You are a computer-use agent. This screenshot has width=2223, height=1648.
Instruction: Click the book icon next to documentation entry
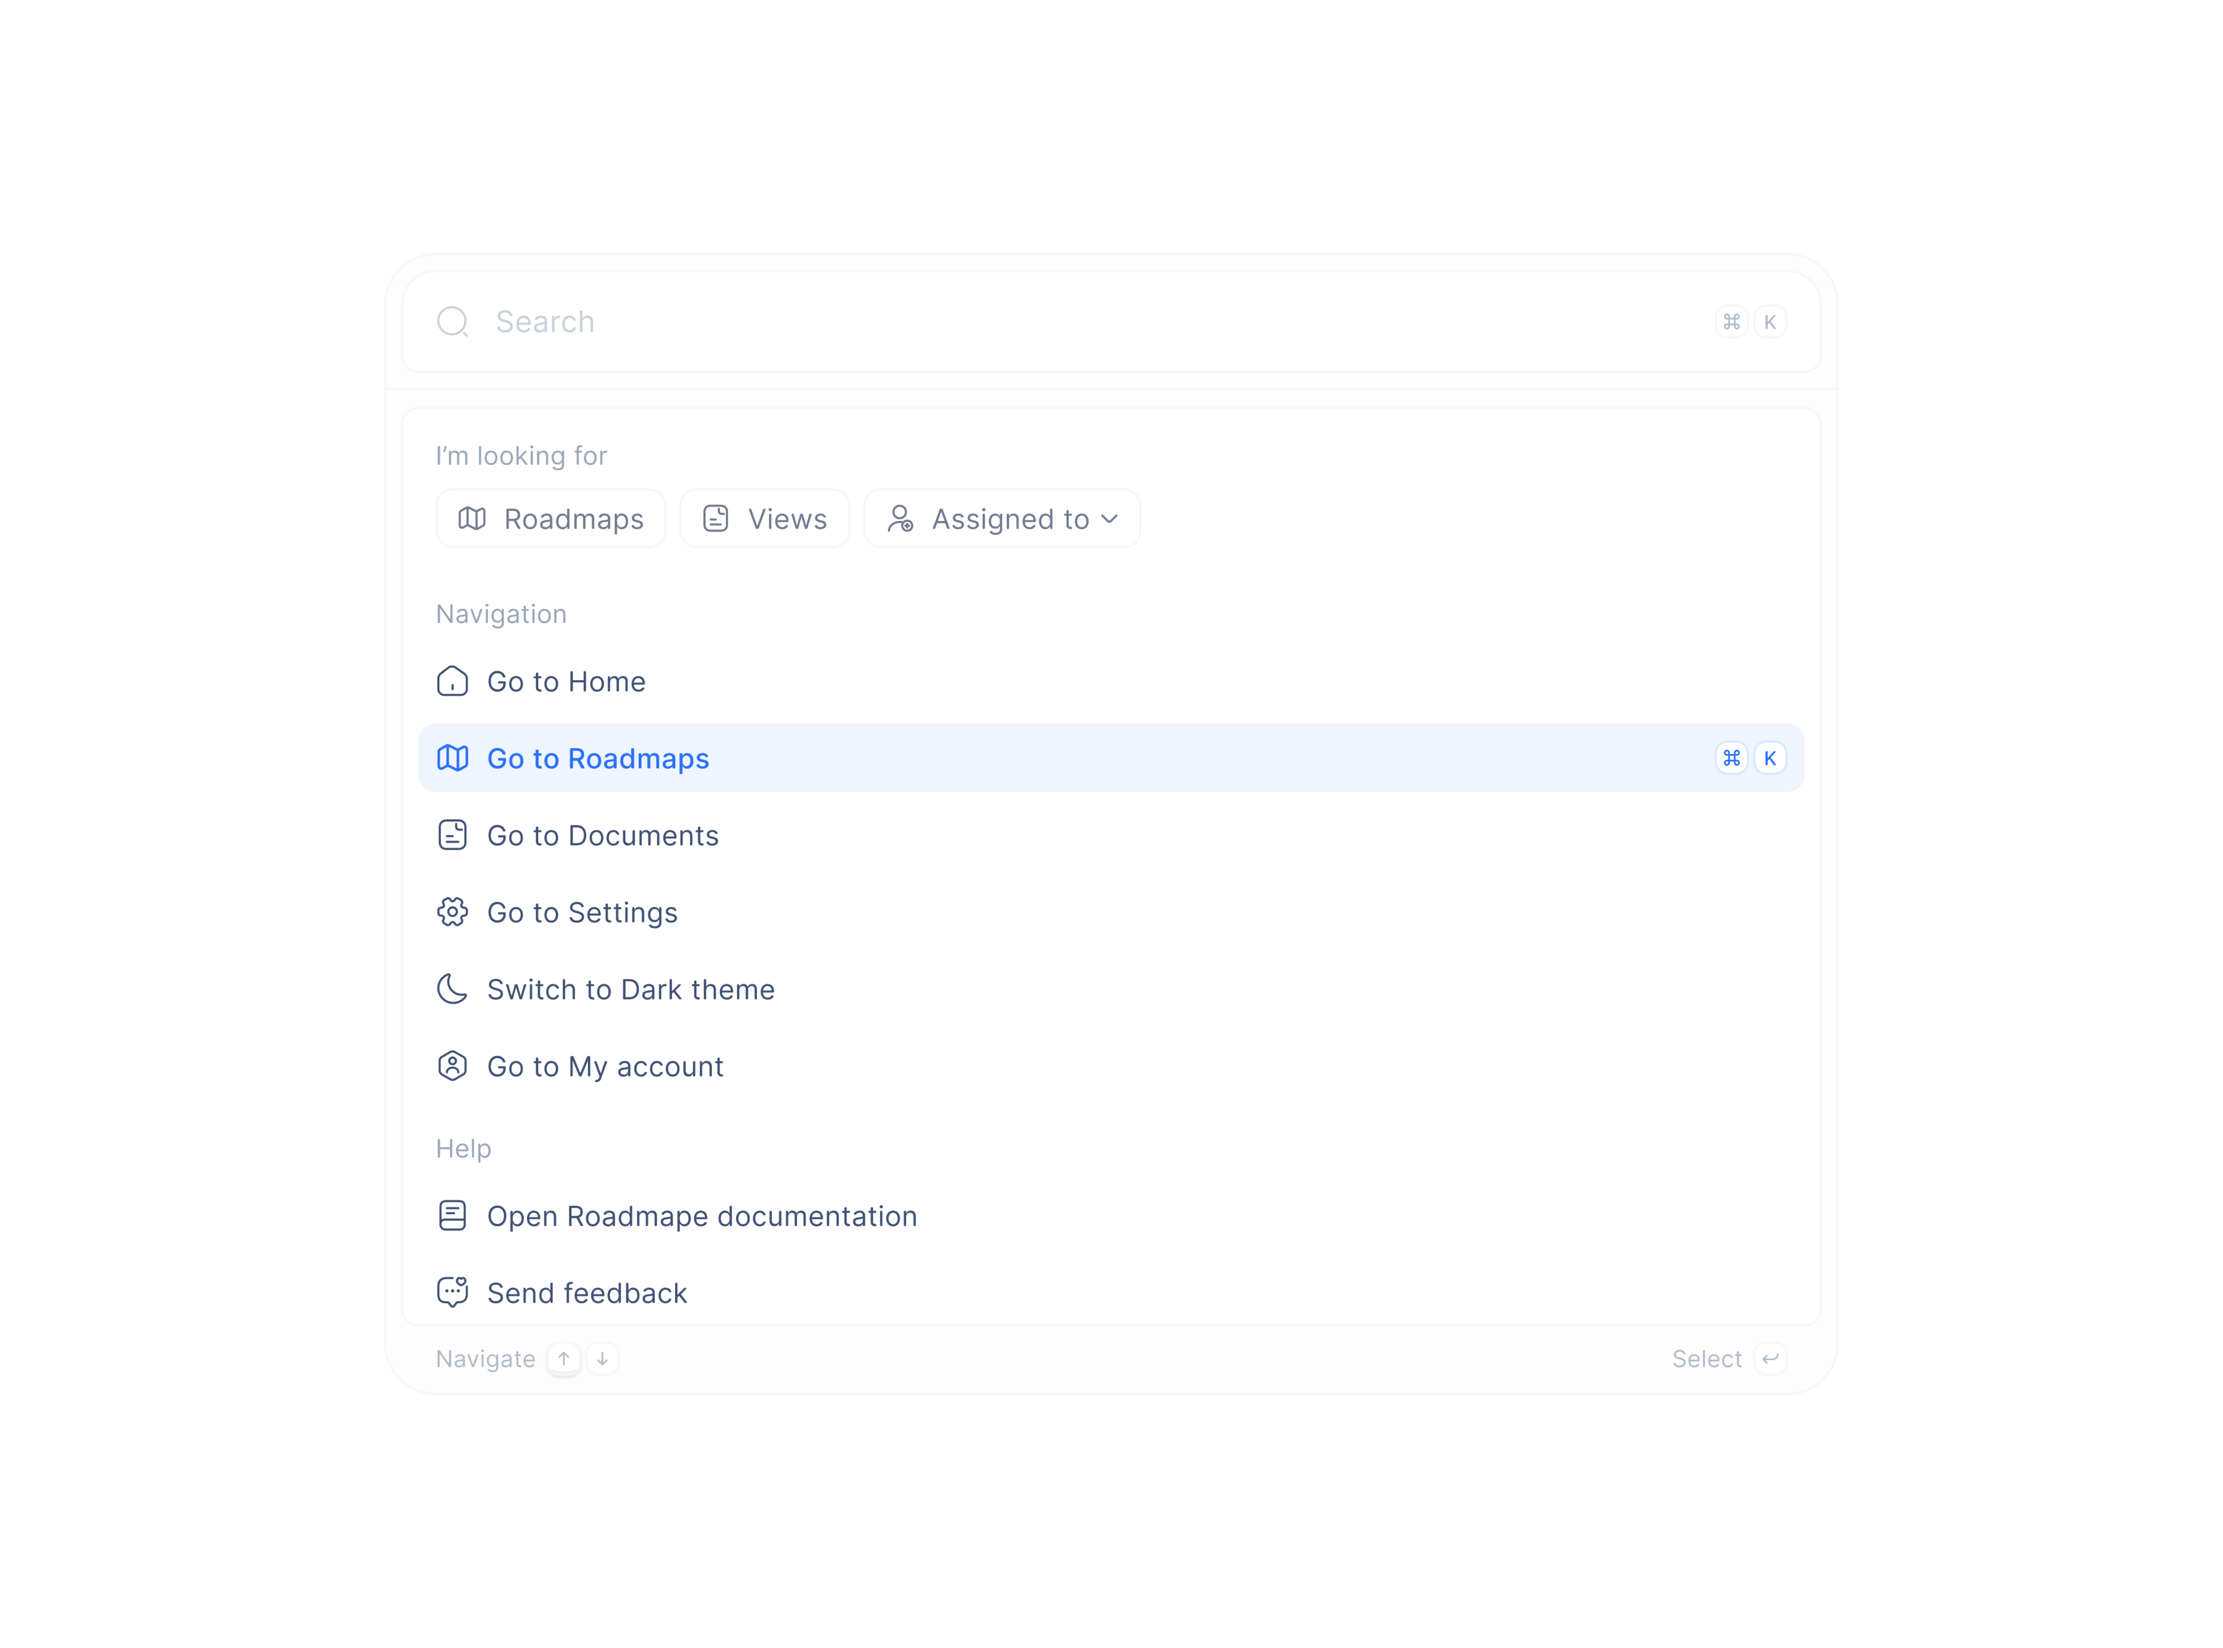pyautogui.click(x=454, y=1215)
